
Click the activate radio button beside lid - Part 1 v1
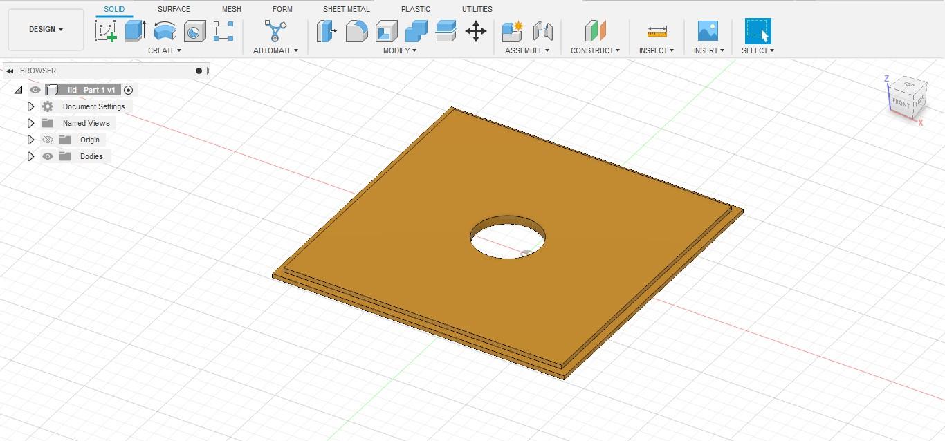coord(128,90)
